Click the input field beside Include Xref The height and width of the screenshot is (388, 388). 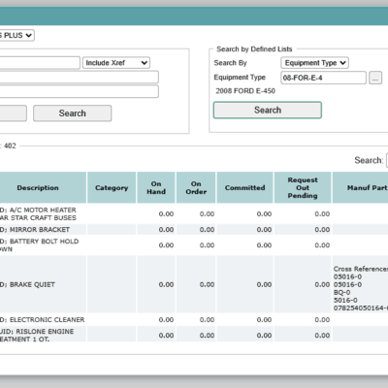[40, 63]
